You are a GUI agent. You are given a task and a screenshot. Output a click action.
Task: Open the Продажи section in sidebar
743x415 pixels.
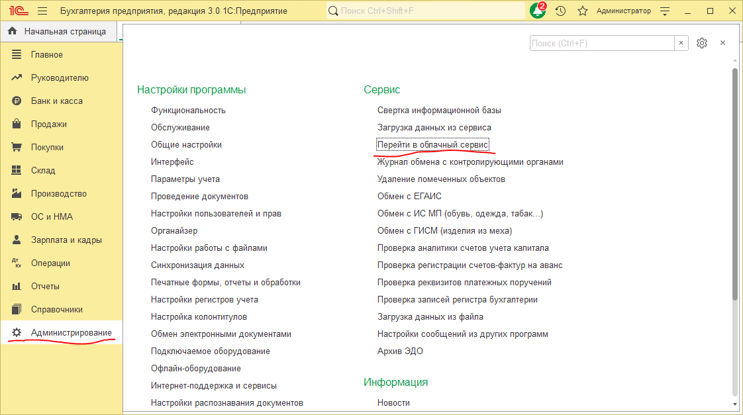click(x=48, y=124)
